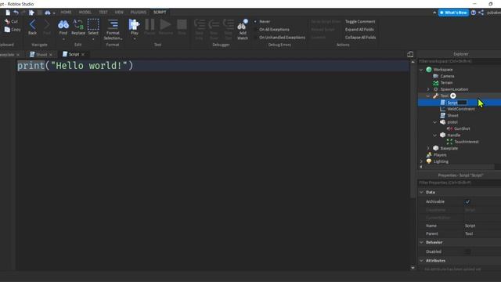
Task: Open the PLUGINS ribbon tab
Action: tap(139, 13)
